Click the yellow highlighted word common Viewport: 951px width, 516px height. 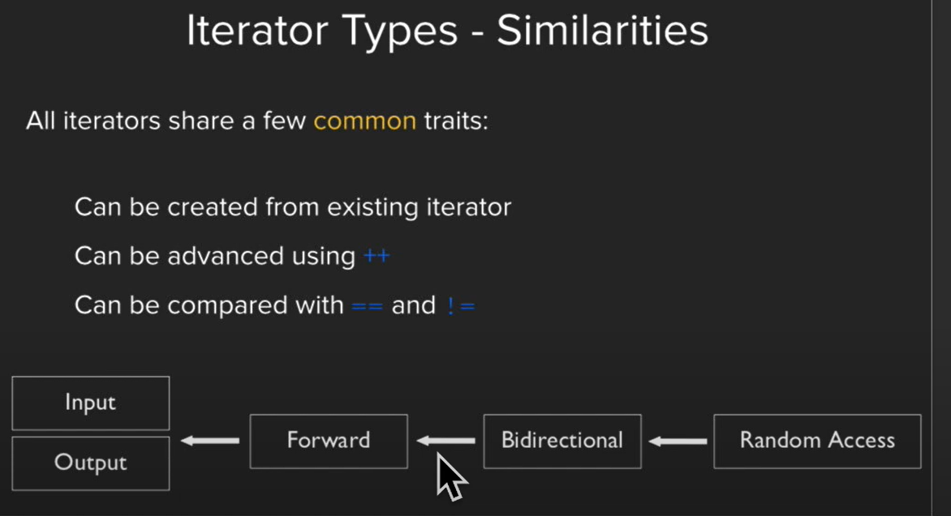tap(364, 122)
